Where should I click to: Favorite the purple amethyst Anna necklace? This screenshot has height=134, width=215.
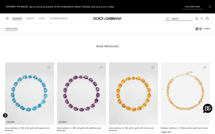point(101,67)
